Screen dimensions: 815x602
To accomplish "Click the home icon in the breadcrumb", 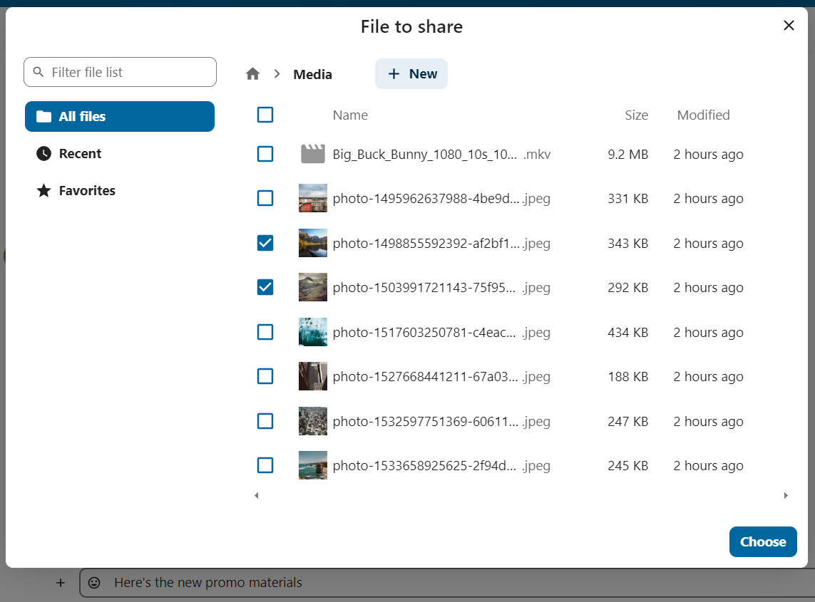I will coord(252,73).
